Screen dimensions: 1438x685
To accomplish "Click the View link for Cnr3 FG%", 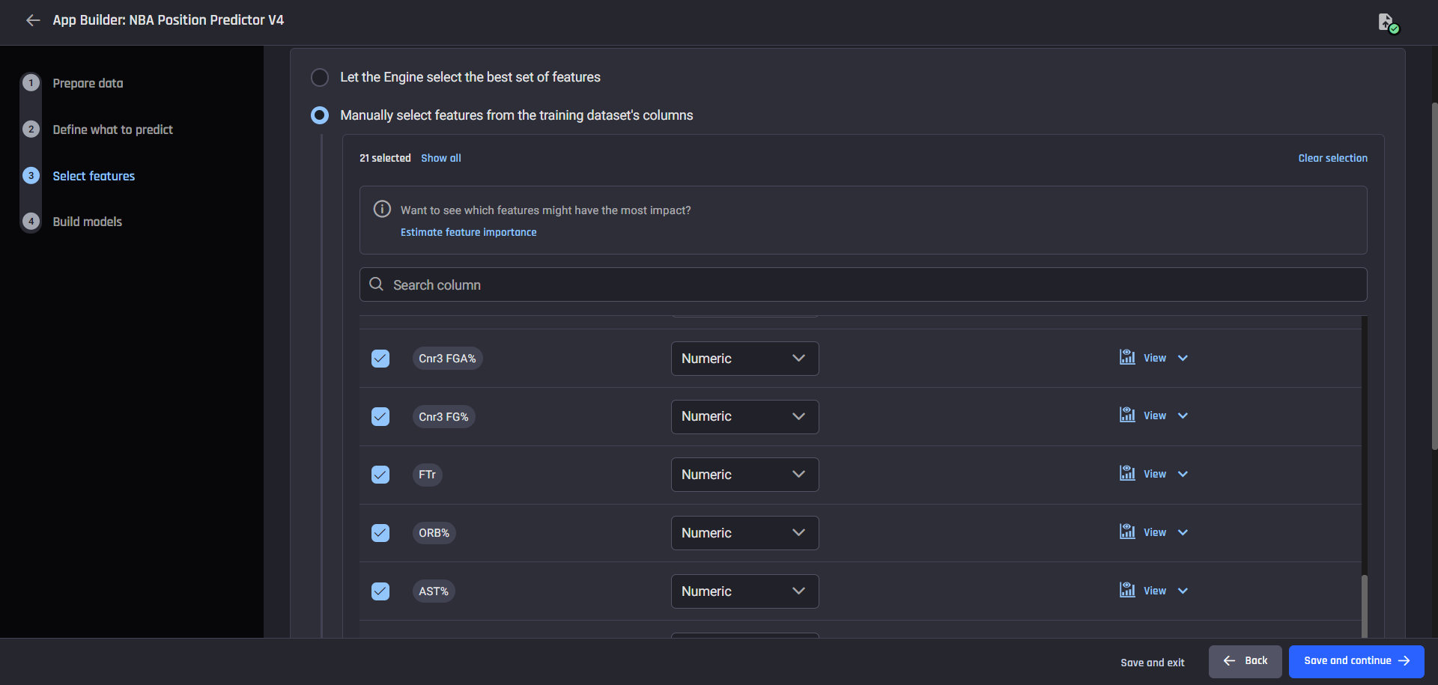I will (1154, 415).
